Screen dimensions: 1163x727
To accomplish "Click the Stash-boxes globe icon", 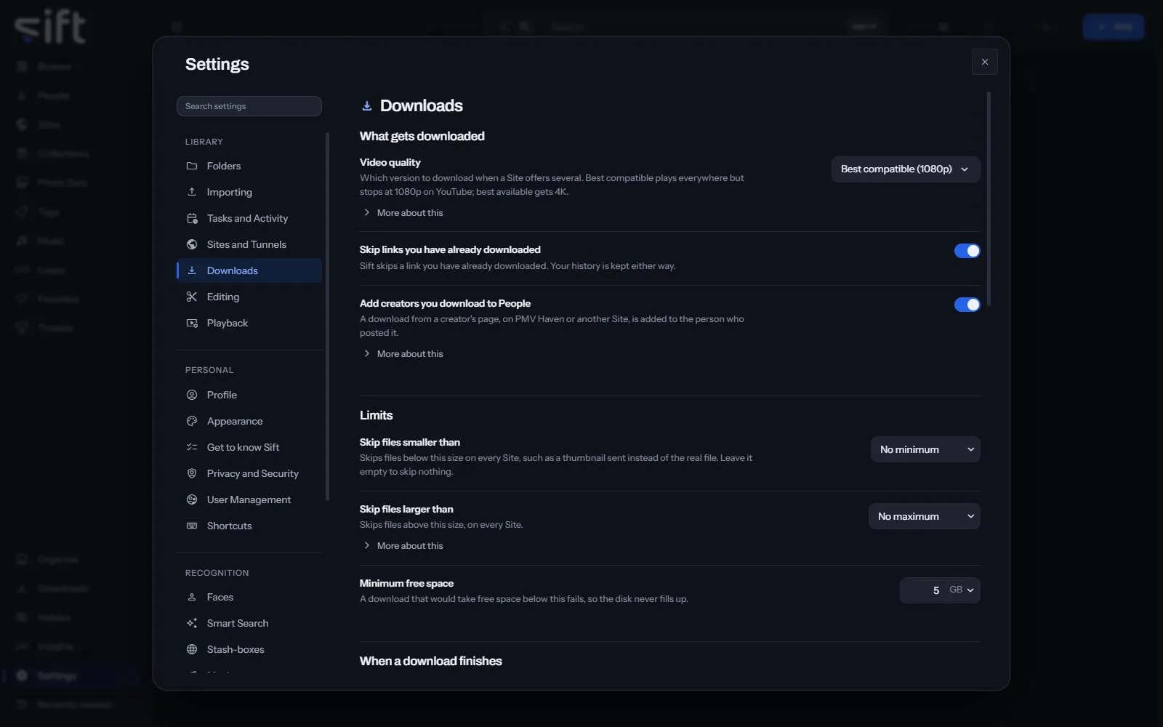I will 192,649.
